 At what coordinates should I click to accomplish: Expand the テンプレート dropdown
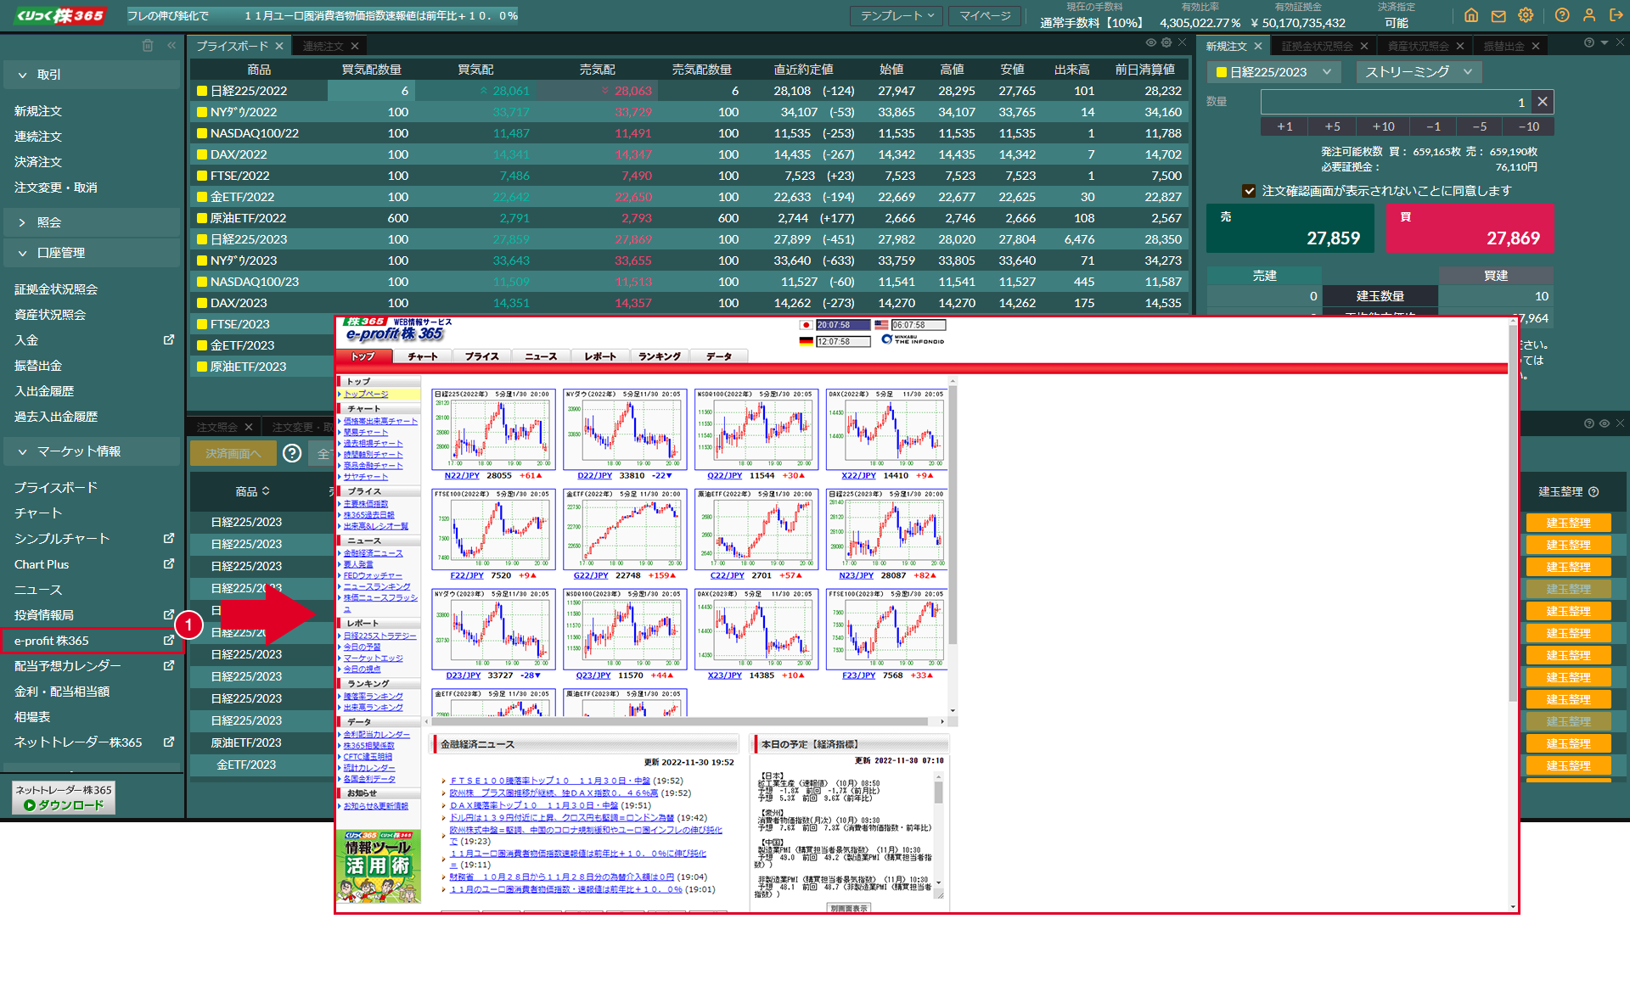pos(896,15)
